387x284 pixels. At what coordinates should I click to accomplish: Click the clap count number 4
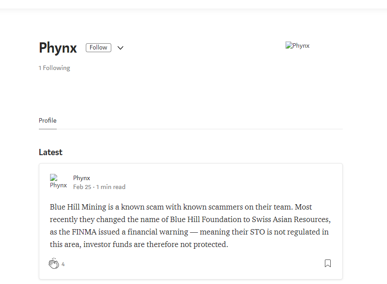pyautogui.click(x=63, y=264)
